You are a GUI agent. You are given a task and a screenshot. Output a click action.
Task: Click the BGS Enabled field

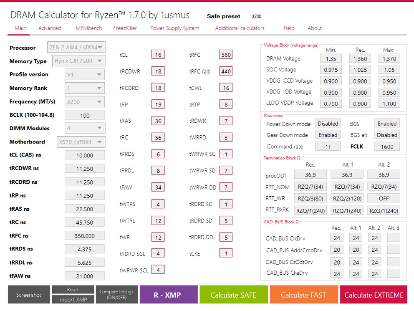point(387,124)
